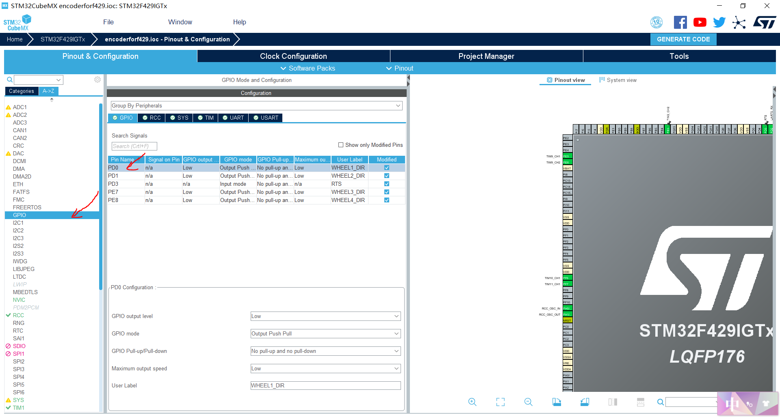Open the Facebook icon link
The height and width of the screenshot is (417, 780).
pos(680,22)
